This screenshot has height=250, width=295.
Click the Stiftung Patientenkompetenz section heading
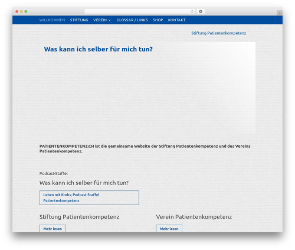pyautogui.click(x=79, y=217)
